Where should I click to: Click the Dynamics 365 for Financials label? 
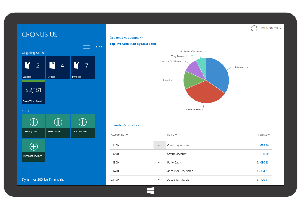click(x=43, y=179)
